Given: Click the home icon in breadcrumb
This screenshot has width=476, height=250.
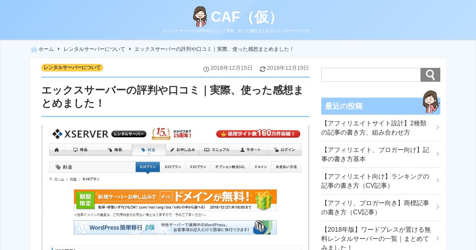Looking at the screenshot, I should [x=34, y=50].
